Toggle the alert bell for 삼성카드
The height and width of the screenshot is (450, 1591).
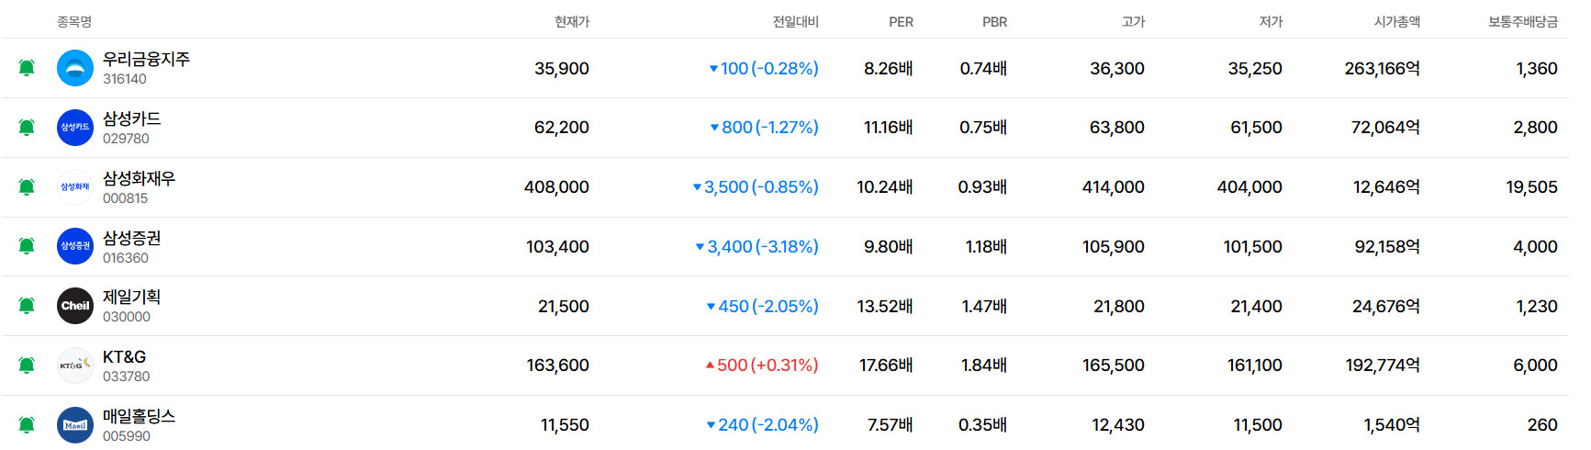point(27,128)
